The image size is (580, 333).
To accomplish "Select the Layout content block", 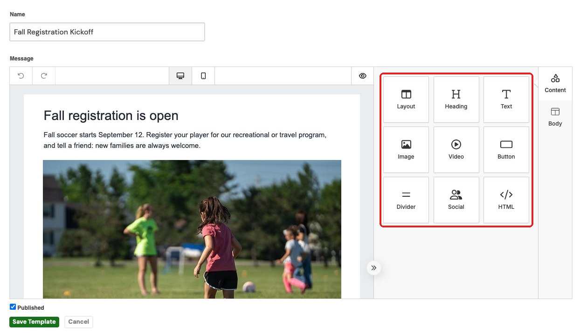I will [406, 100].
